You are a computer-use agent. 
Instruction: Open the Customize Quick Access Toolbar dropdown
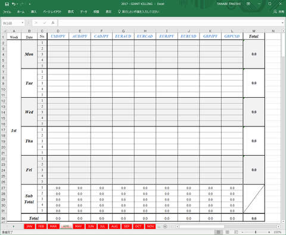30,4
